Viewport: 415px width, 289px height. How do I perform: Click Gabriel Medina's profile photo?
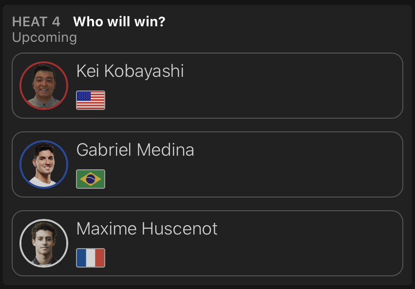pos(44,164)
